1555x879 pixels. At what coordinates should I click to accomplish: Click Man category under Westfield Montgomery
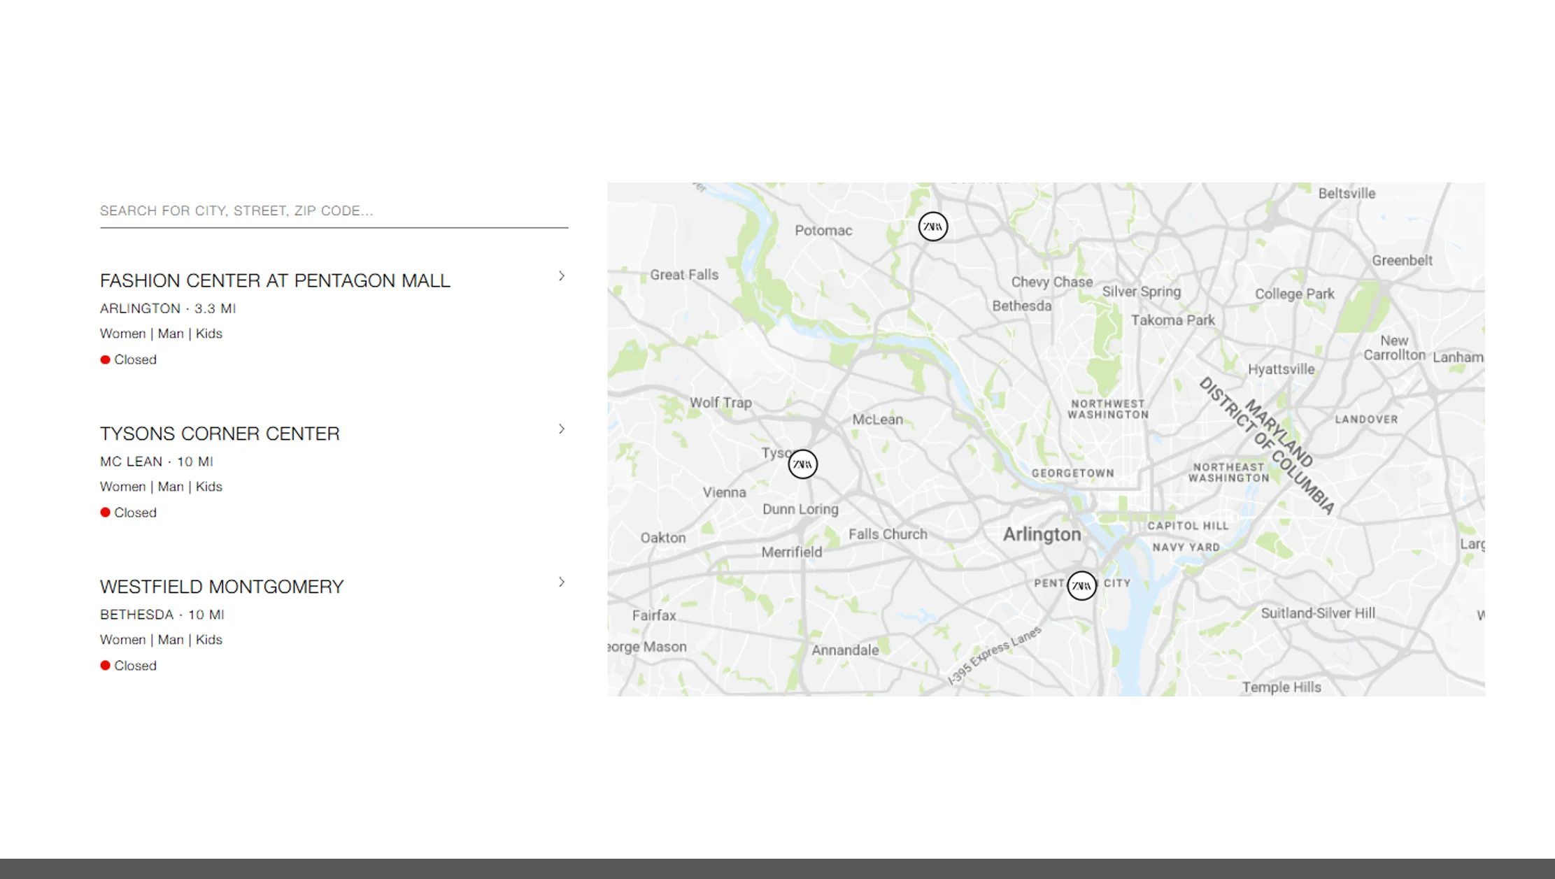(x=170, y=639)
